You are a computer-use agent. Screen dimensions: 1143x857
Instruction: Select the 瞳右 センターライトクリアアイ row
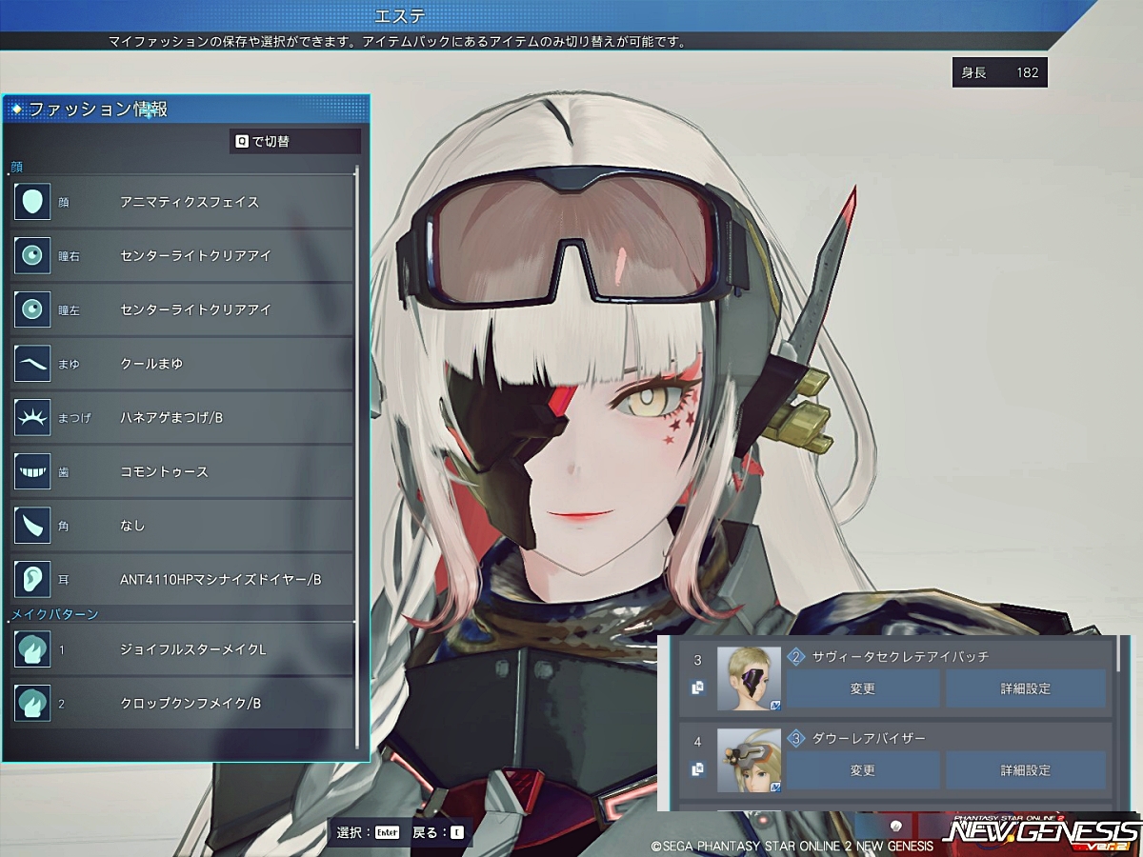pos(182,255)
